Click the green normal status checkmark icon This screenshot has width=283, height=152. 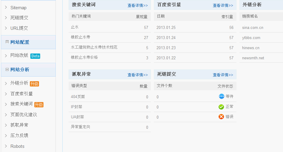221,107
